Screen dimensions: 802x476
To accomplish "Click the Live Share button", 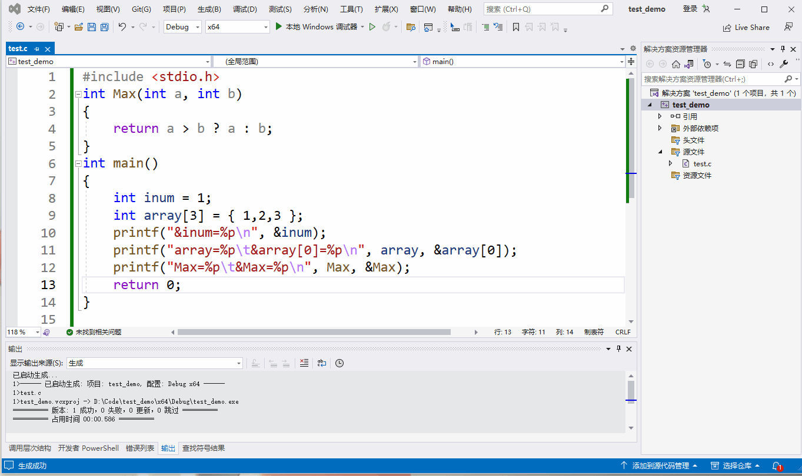I will [746, 27].
